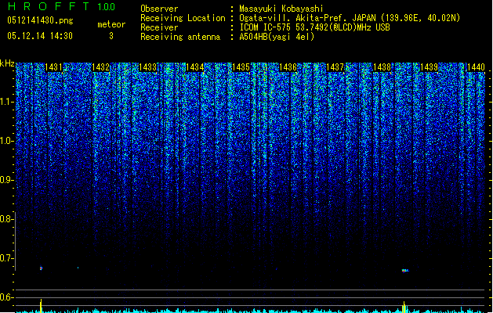Click the meteor echo spot near 1438
The height and width of the screenshot is (313, 493).
point(405,270)
